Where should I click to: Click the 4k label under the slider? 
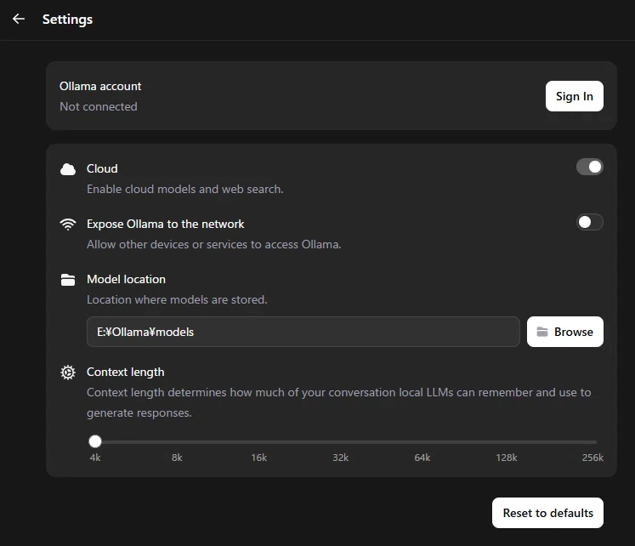click(95, 458)
